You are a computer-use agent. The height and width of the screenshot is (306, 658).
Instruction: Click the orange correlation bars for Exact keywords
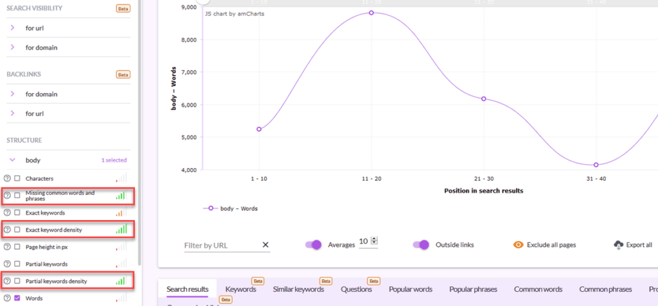coord(121,212)
